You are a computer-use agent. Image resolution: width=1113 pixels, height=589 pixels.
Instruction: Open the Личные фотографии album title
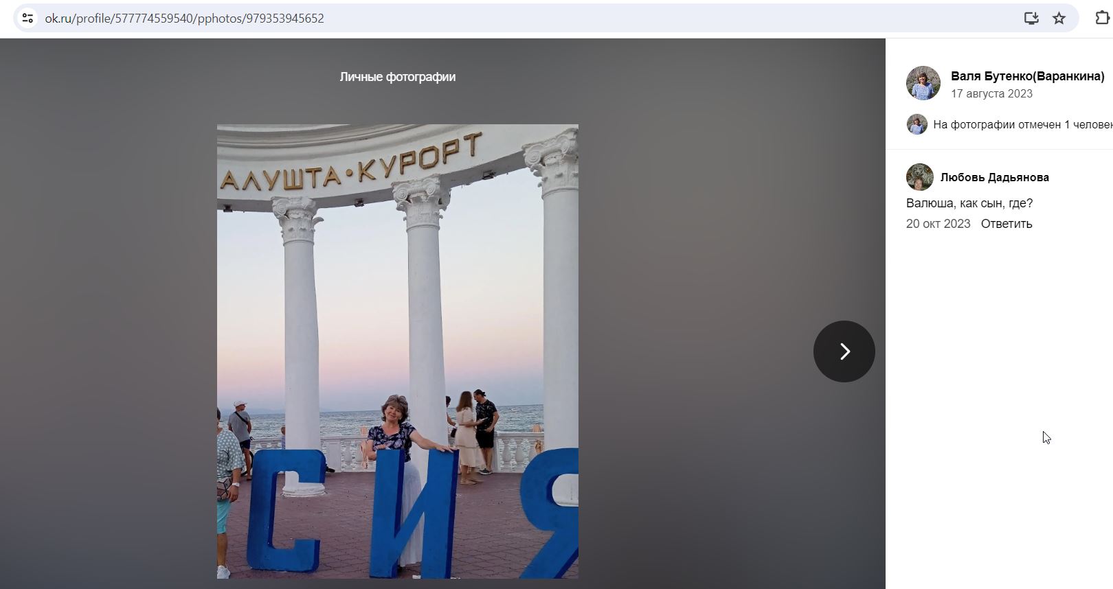[x=397, y=77]
